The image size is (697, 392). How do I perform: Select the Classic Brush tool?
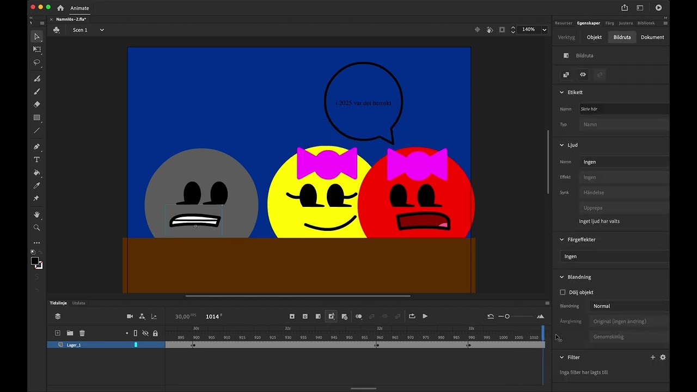[37, 91]
